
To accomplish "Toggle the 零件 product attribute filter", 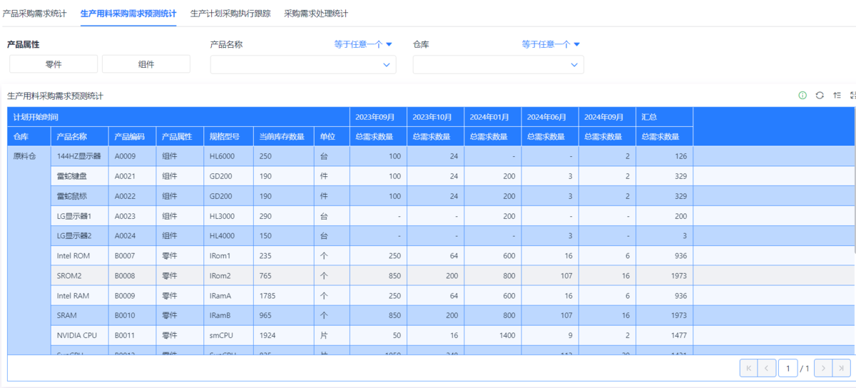I will 53,64.
